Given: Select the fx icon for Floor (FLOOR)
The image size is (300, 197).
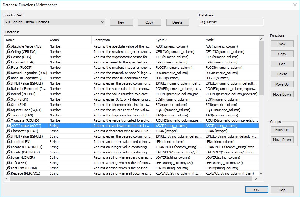Looking at the screenshot, I should click(8, 68).
